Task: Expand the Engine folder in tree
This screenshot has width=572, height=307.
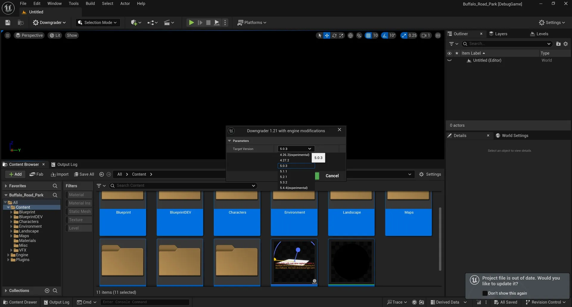Action: click(x=8, y=255)
